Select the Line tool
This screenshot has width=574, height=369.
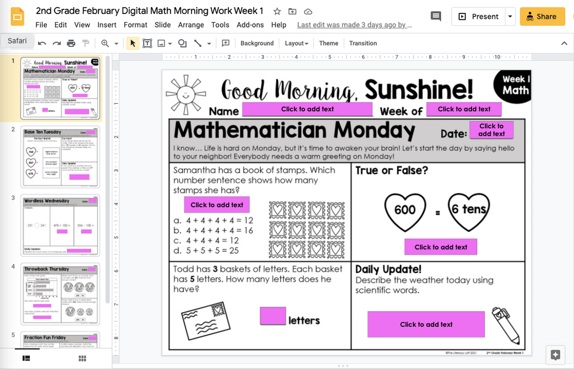tap(199, 43)
